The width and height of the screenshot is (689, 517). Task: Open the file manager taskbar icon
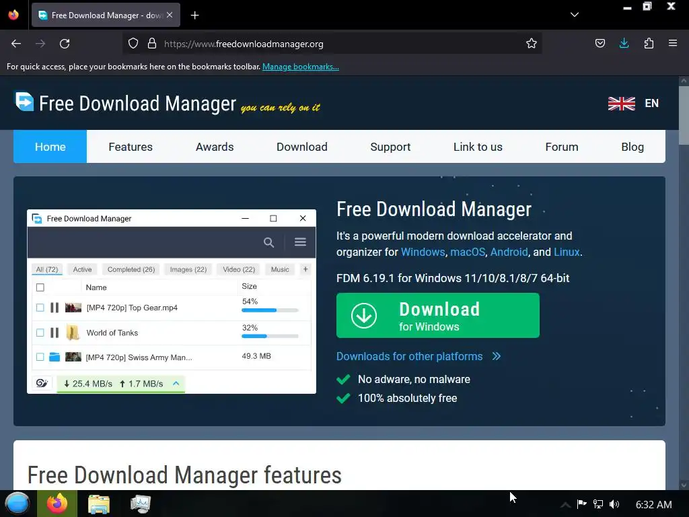pyautogui.click(x=99, y=504)
